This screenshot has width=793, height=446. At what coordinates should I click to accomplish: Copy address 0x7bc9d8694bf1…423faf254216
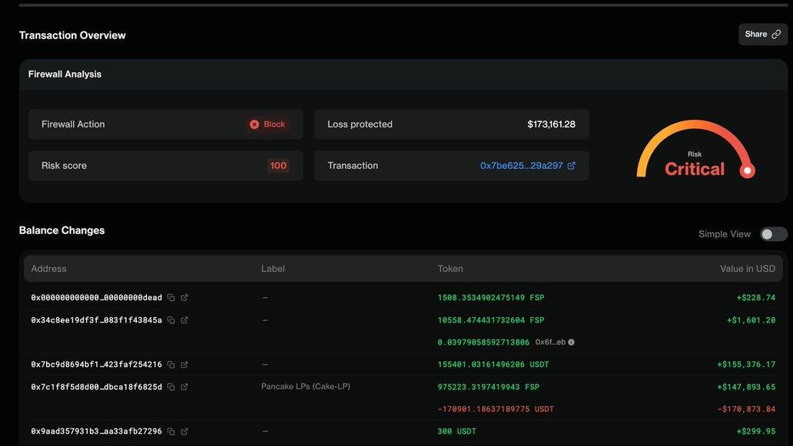coord(171,365)
